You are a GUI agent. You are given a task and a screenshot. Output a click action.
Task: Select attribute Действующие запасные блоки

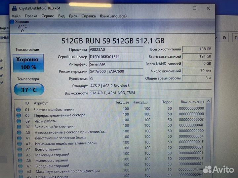[x=60, y=138]
